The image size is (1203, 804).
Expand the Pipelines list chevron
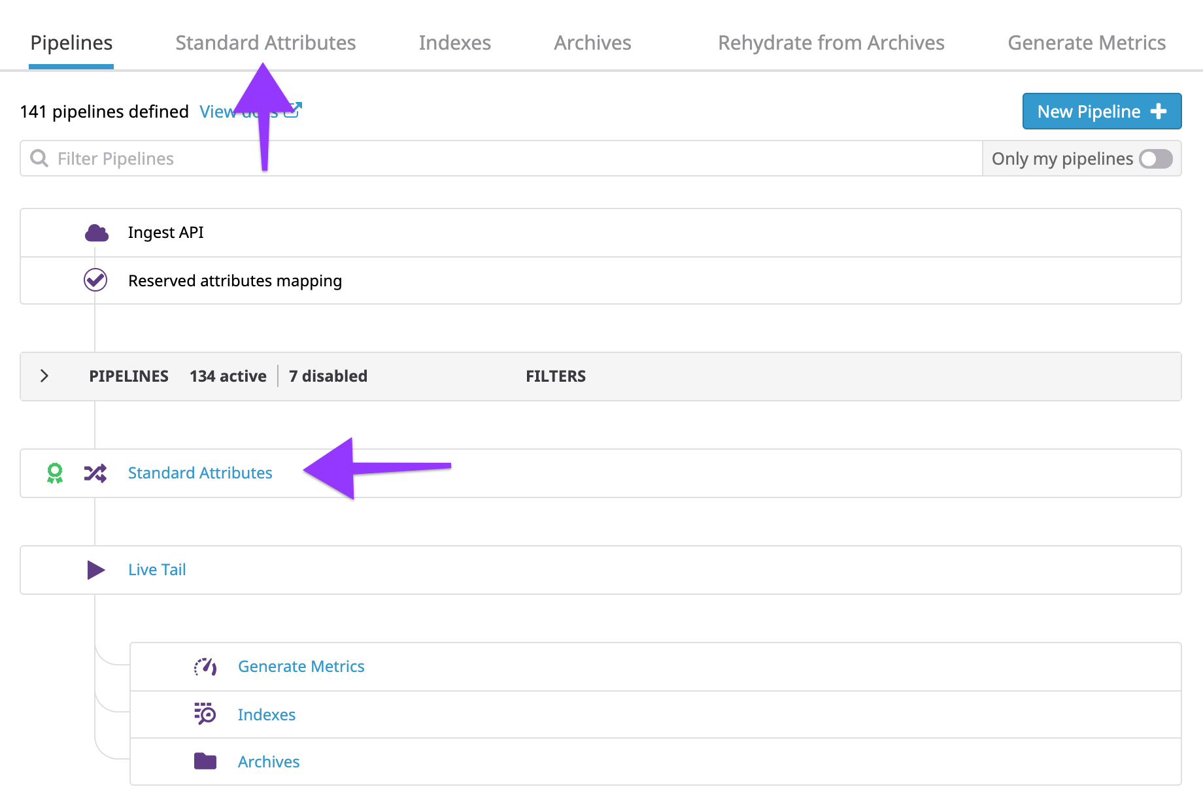pos(44,376)
